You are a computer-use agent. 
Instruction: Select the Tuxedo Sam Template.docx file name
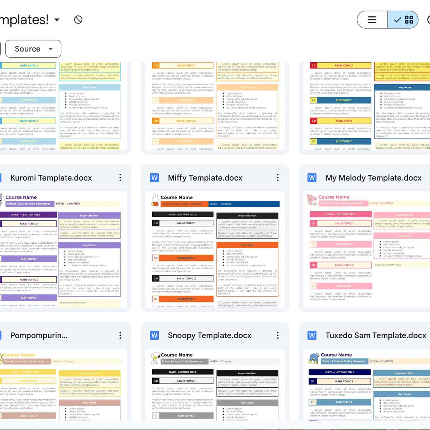tap(376, 335)
